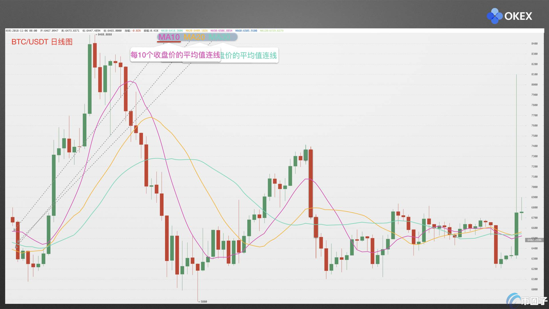Select the MA30:6506.8854 indicator readout

(221, 31)
